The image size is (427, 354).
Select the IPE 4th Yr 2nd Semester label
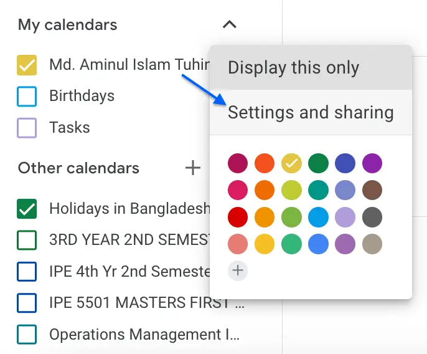pyautogui.click(x=130, y=271)
